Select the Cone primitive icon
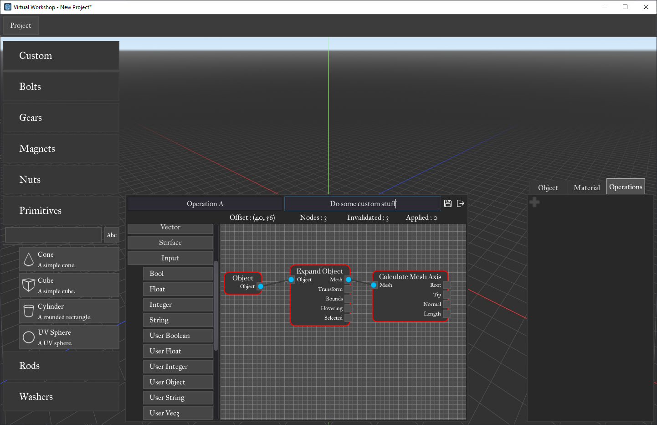The height and width of the screenshot is (425, 657). coord(29,259)
